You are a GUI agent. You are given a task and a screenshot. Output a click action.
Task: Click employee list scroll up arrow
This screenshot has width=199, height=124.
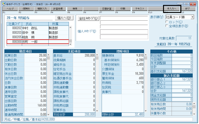click(x=70, y=27)
